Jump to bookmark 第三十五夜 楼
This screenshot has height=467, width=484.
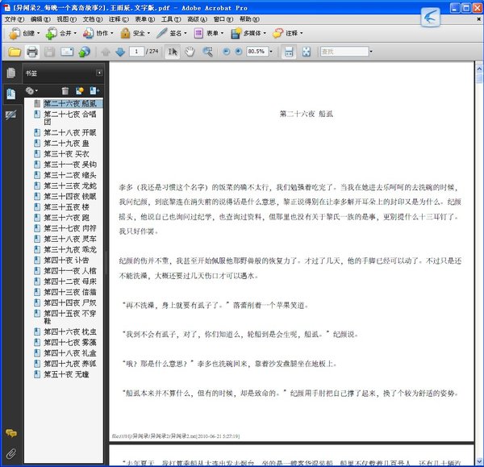coord(66,206)
